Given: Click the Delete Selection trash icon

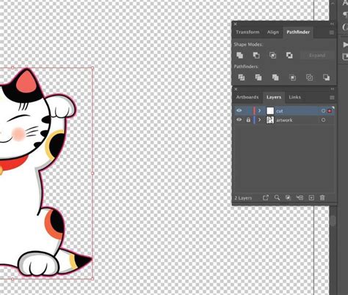Looking at the screenshot, I should [322, 198].
